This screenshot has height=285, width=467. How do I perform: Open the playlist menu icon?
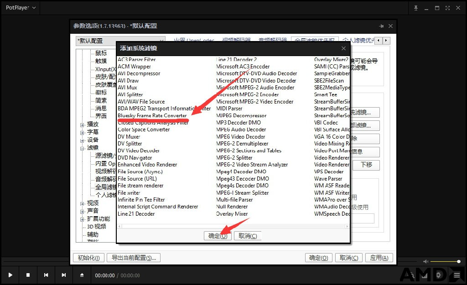pyautogui.click(x=457, y=275)
